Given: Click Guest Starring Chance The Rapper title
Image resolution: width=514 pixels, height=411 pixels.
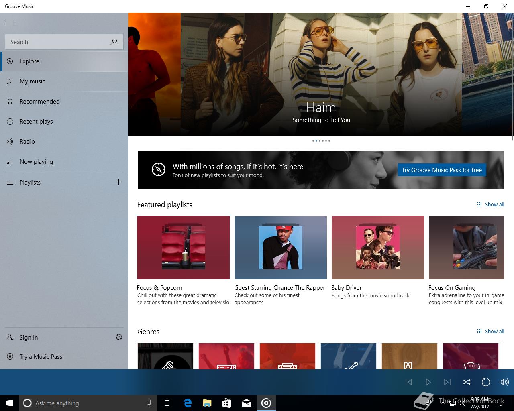Looking at the screenshot, I should click(279, 288).
